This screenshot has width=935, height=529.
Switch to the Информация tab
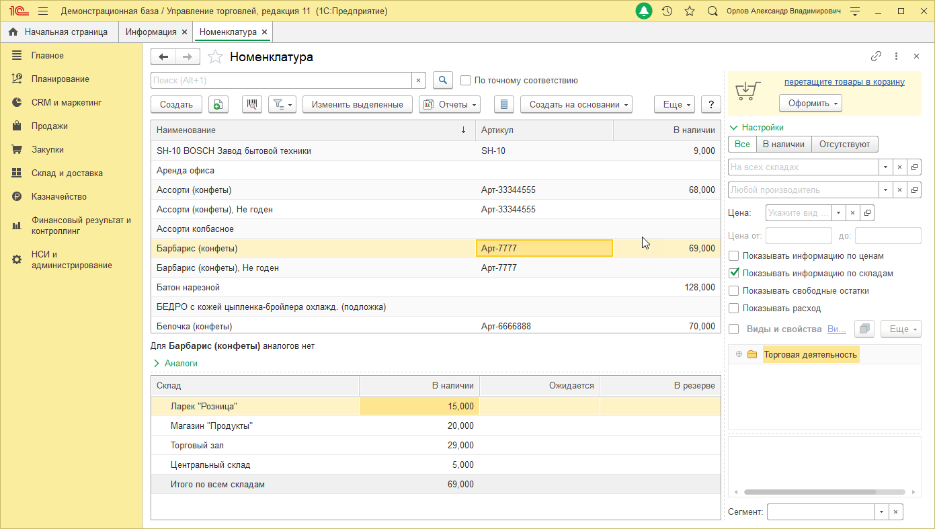151,32
